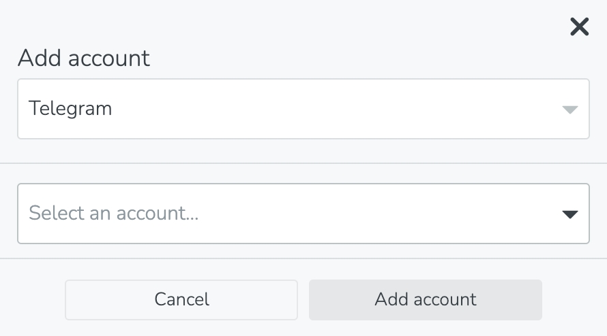
Task: Click the Select an account placeholder text
Action: 114,214
